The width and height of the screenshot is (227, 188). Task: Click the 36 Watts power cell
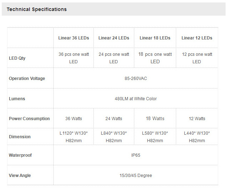pyautogui.click(x=74, y=119)
